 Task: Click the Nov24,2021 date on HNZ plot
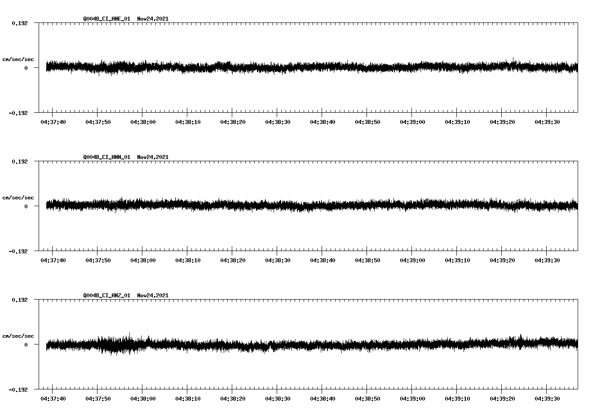pos(153,296)
